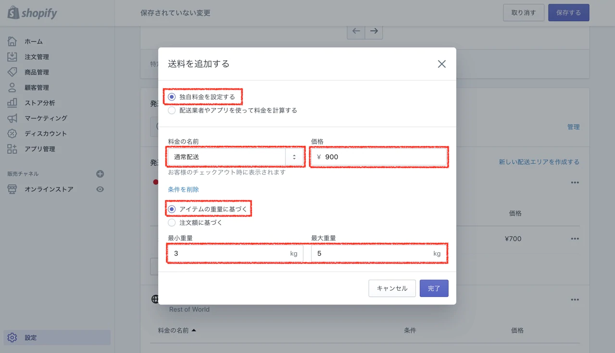Click the plus icon beside 販売チャネル
Viewport: 615px width, 353px height.
click(100, 174)
